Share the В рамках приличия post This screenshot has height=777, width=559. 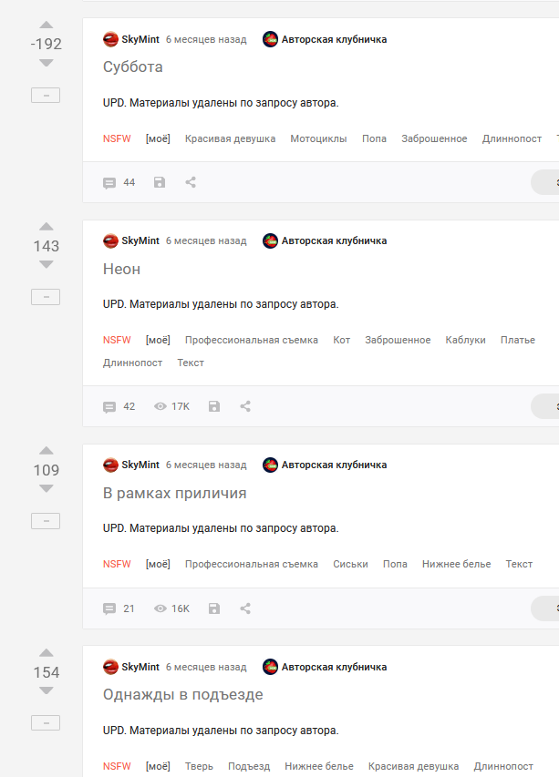245,608
